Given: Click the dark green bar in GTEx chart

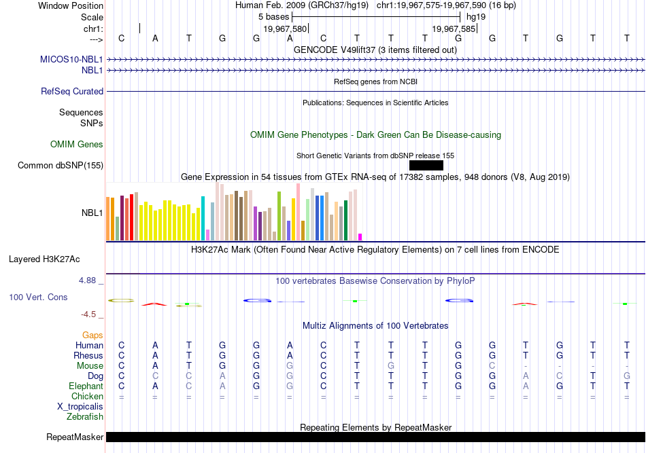Looking at the screenshot, I should (345, 221).
